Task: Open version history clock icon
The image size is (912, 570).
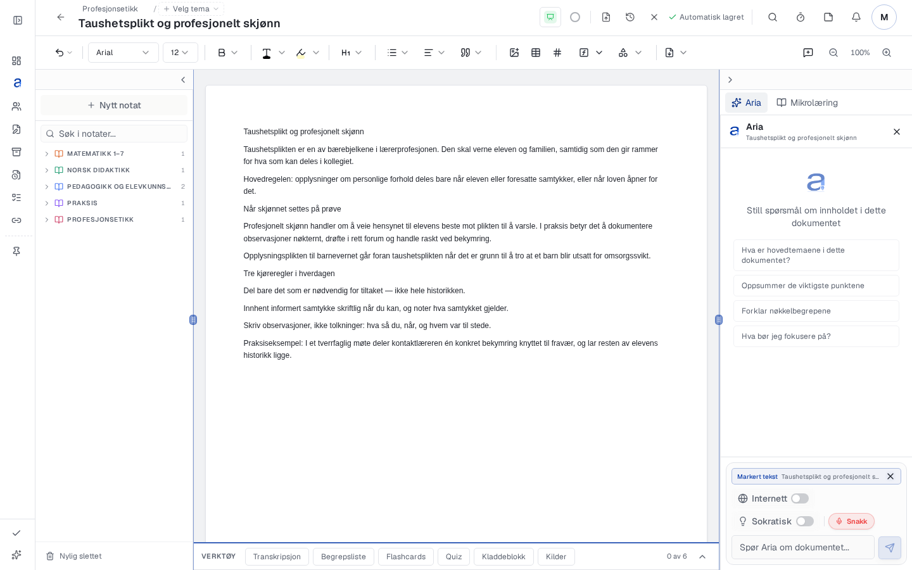Action: (630, 17)
